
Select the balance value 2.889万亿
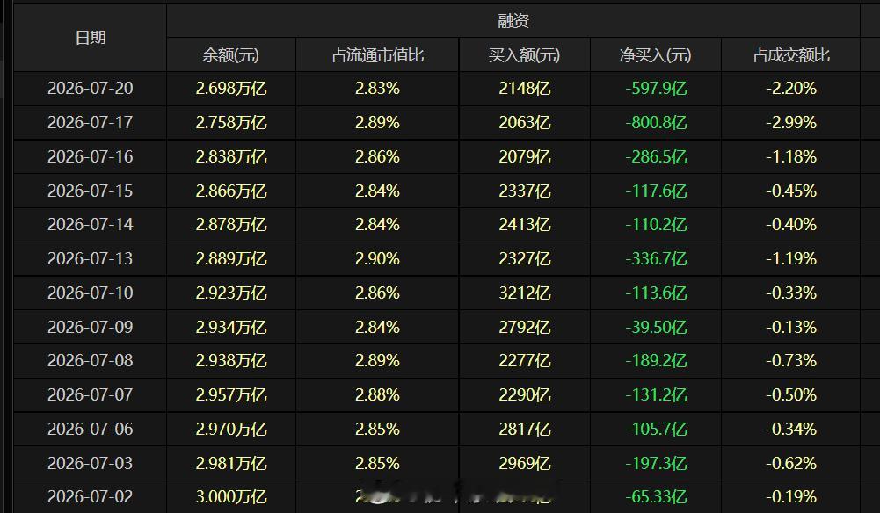coord(230,258)
